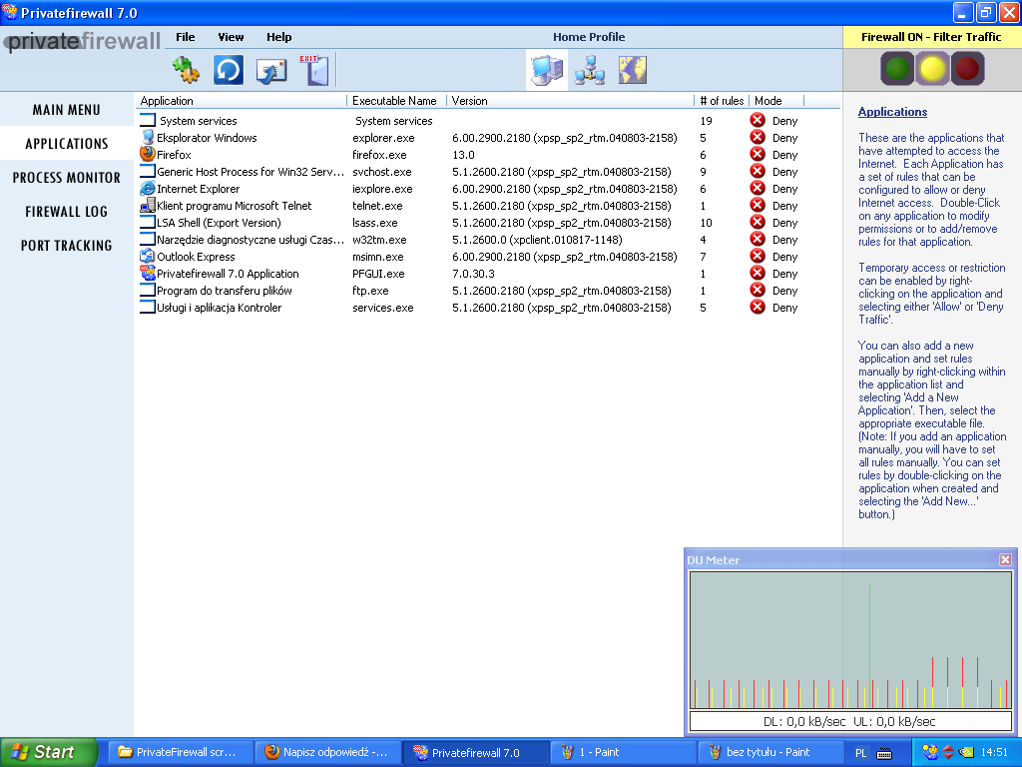Image resolution: width=1022 pixels, height=767 pixels.
Task: Click the DU Meter red arrows tray icon
Action: pos(948,752)
